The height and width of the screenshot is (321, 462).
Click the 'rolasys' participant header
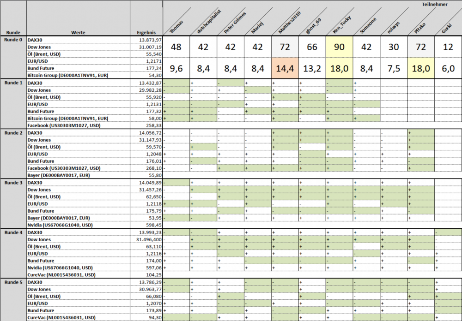[x=393, y=27]
